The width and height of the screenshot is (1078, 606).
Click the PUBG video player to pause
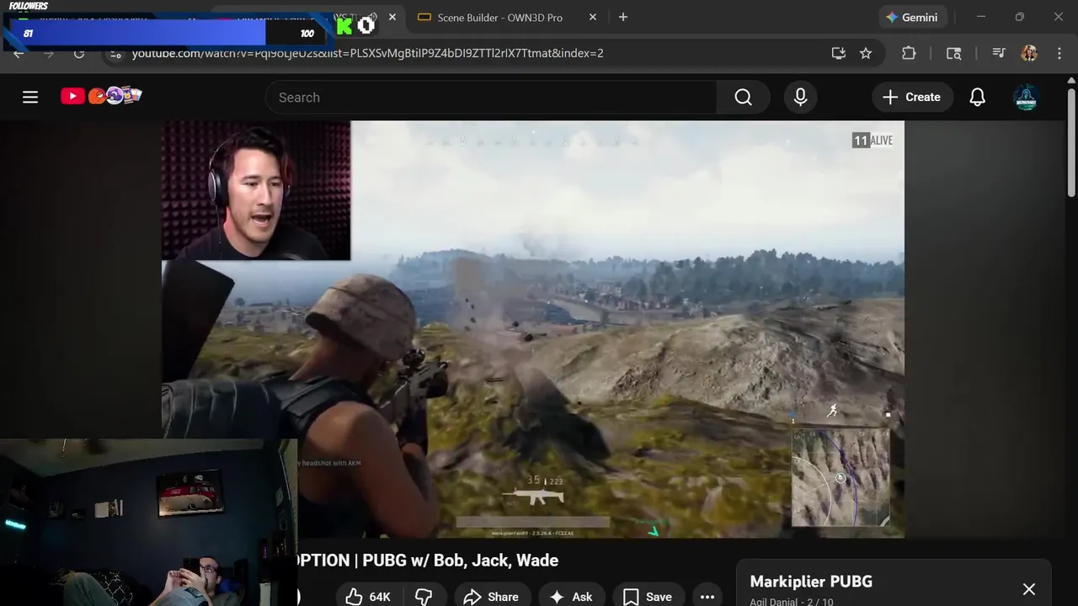(533, 329)
